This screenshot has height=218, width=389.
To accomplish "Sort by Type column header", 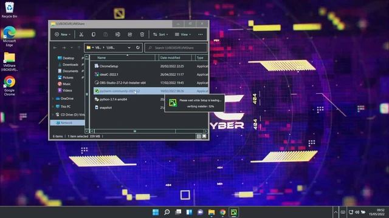I will click(x=201, y=58).
